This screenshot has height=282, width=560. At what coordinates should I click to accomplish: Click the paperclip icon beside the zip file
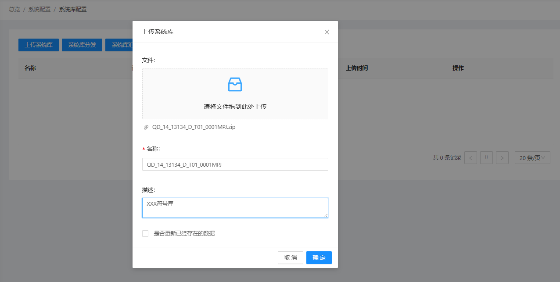pos(146,127)
